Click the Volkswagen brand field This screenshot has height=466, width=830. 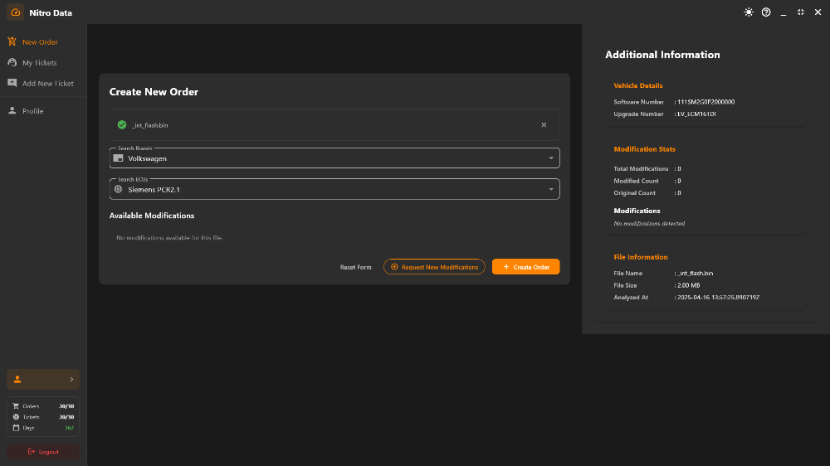coord(334,158)
